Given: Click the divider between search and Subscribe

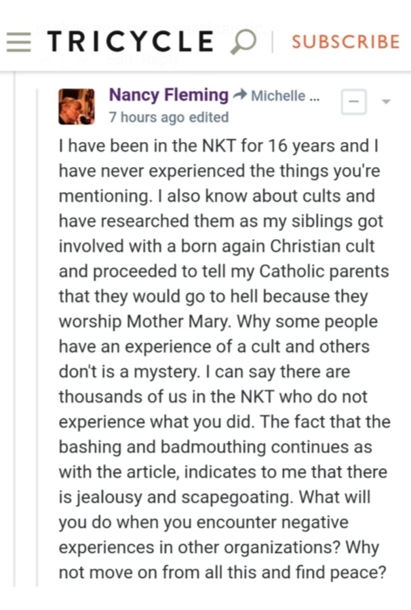Looking at the screenshot, I should [273, 42].
